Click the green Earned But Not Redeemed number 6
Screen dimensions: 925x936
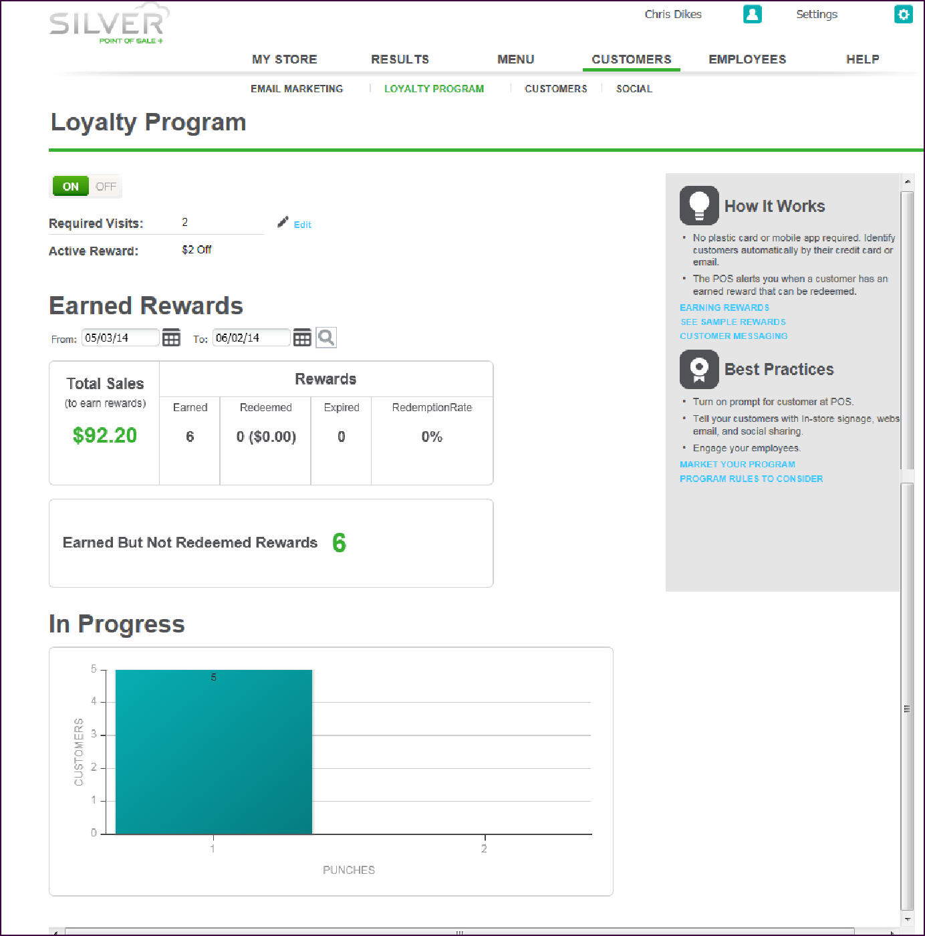pos(340,543)
